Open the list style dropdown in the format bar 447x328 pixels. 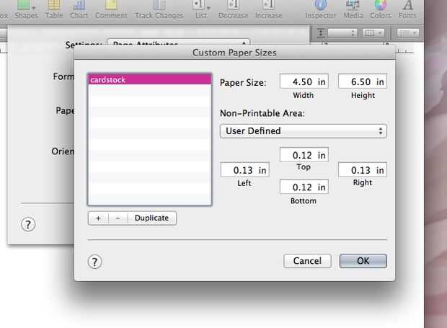click(x=408, y=33)
